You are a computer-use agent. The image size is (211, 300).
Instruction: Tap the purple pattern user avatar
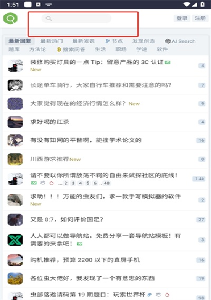tap(15, 103)
